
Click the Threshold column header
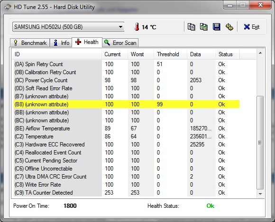point(170,54)
